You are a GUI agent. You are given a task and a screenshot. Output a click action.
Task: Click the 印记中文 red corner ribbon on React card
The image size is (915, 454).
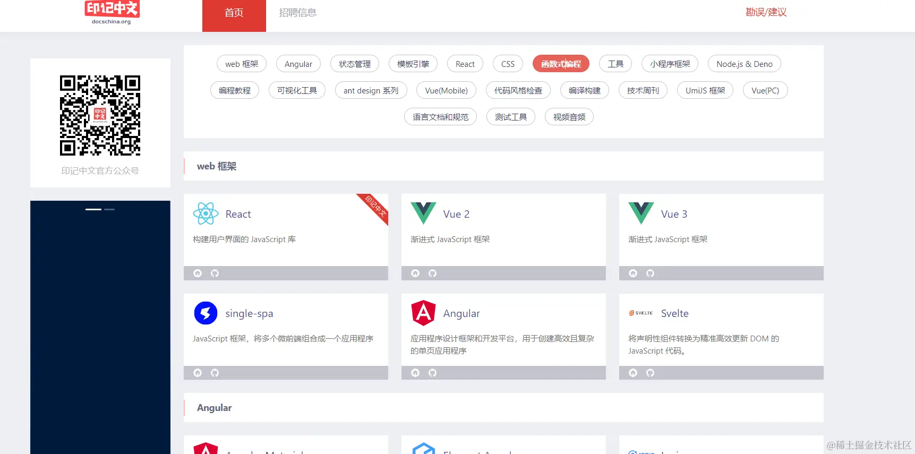coord(375,206)
